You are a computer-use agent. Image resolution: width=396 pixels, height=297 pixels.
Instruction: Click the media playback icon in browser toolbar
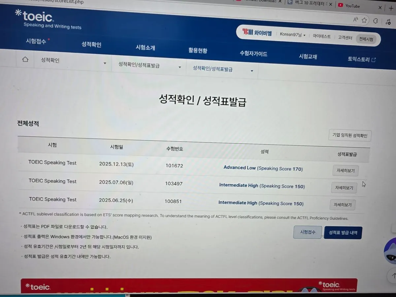(388, 22)
